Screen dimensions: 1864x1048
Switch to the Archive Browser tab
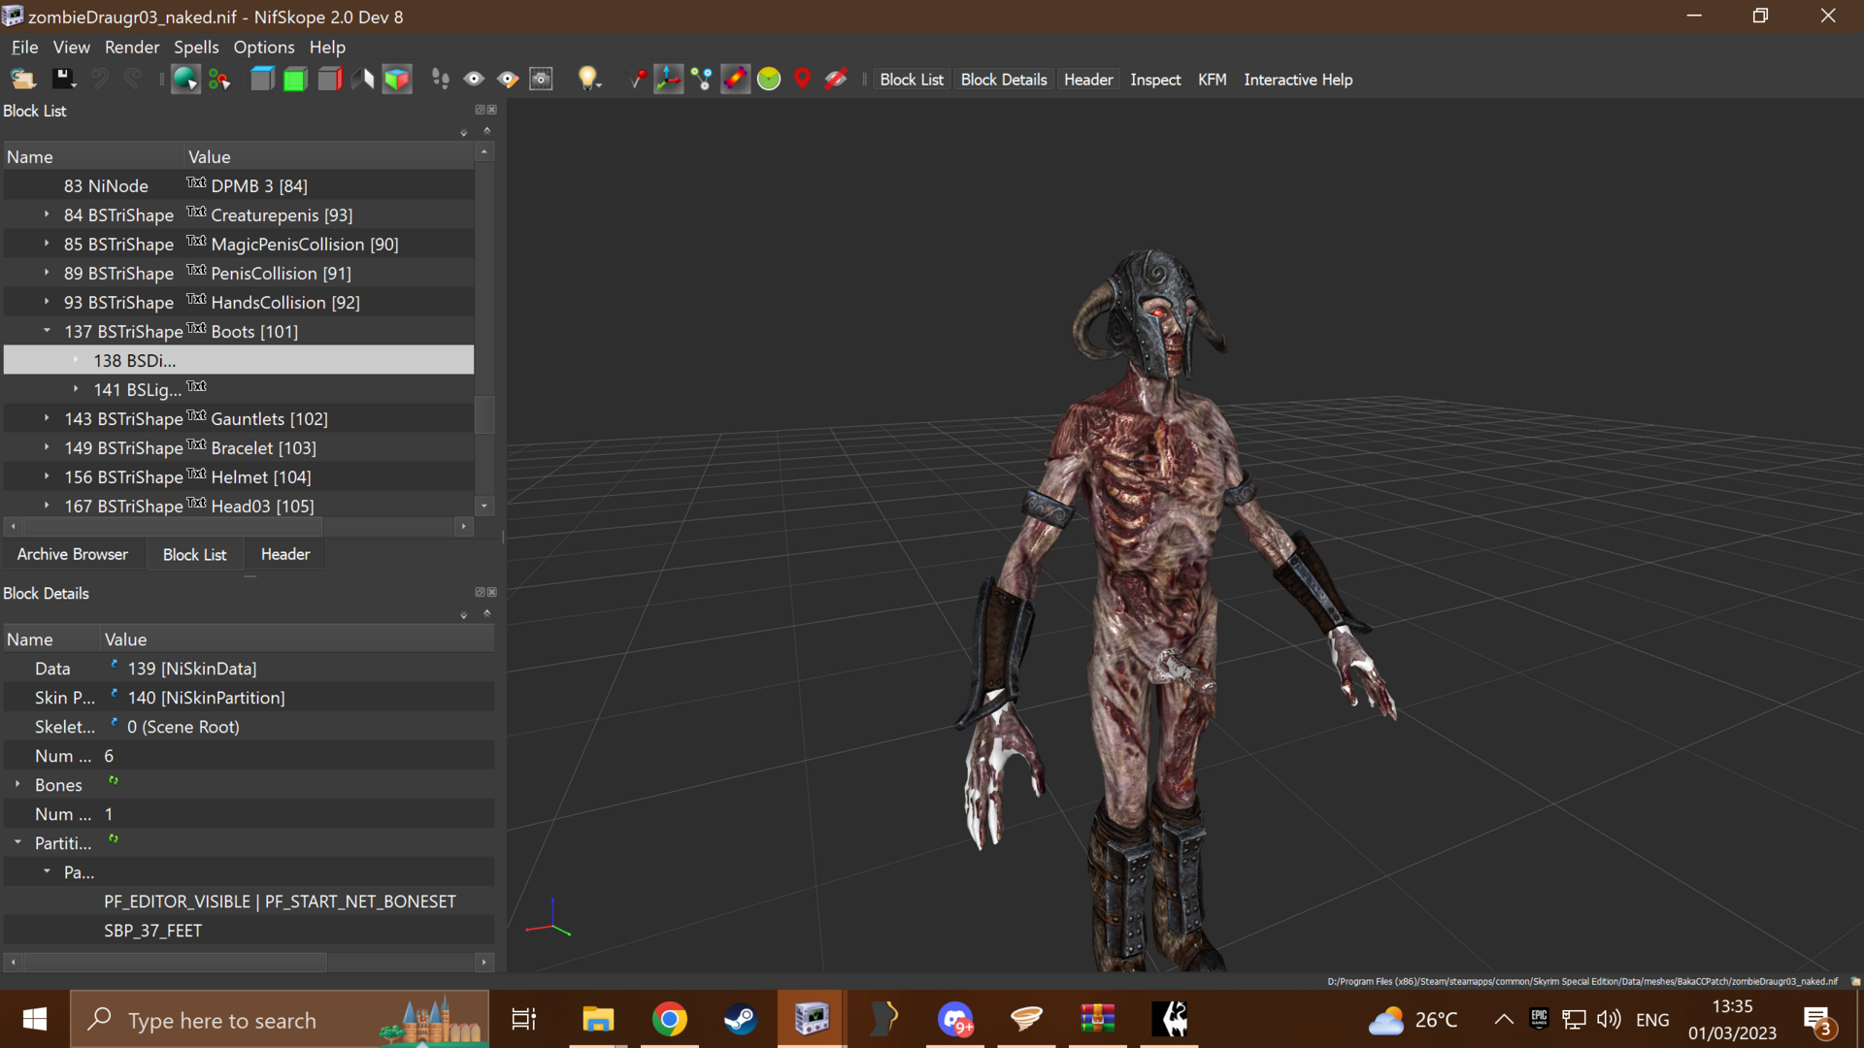coord(73,554)
